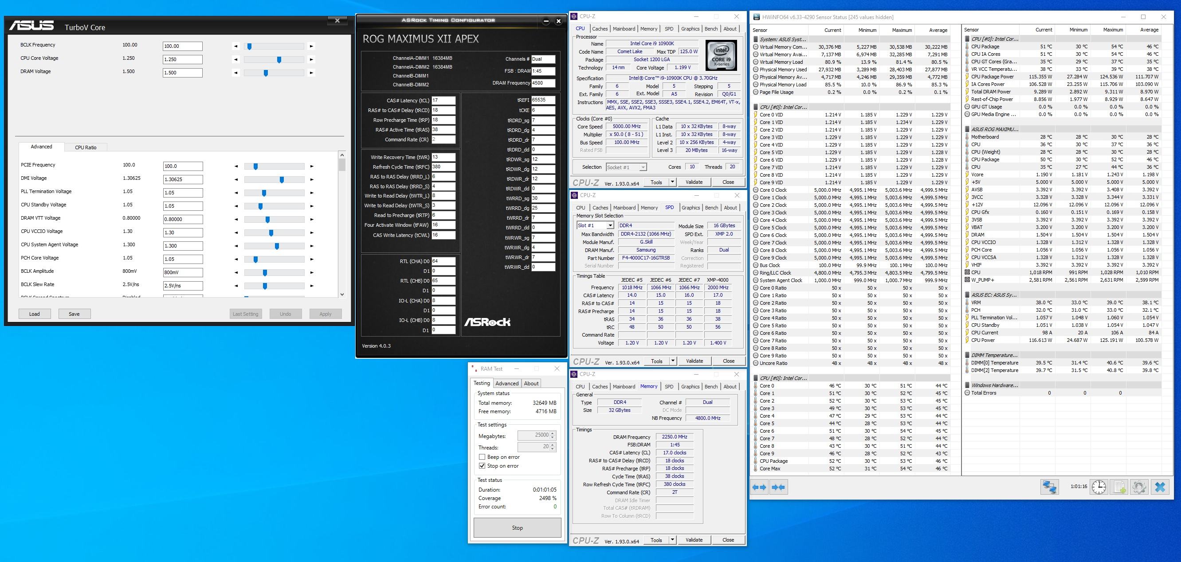Expand HWiNFO sensor columns with outward arrows icon
Screen dimensions: 1181x562
coord(760,488)
